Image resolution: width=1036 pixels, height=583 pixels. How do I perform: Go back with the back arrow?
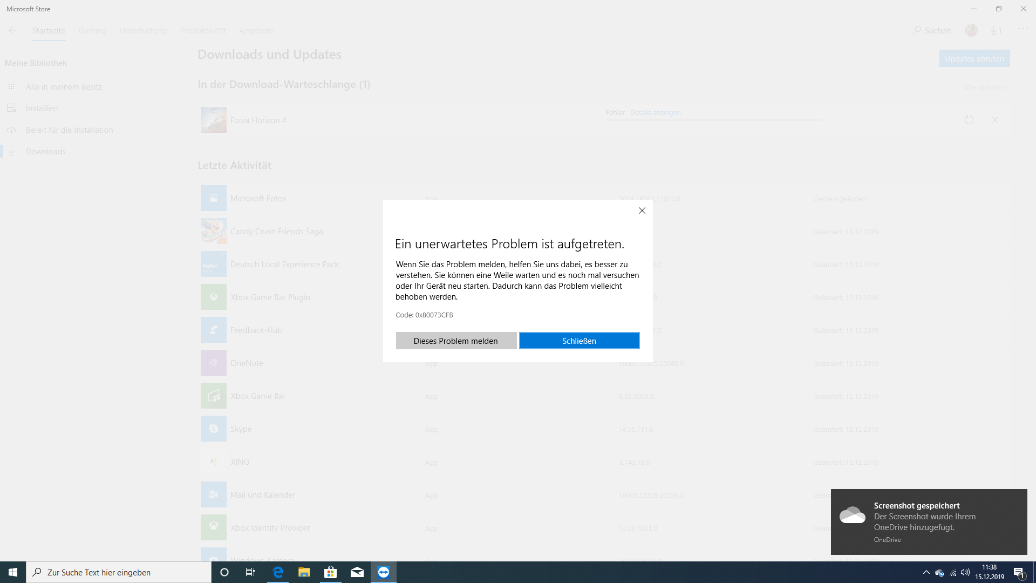click(13, 31)
